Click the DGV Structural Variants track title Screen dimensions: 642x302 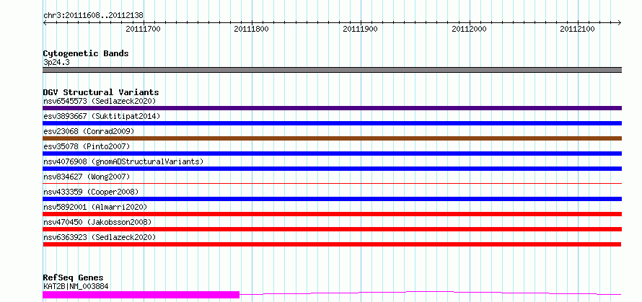point(101,92)
